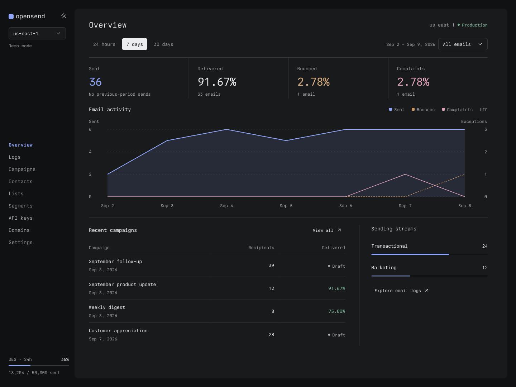
Task: Click the Draft status of September follow-up
Action: tap(336, 266)
